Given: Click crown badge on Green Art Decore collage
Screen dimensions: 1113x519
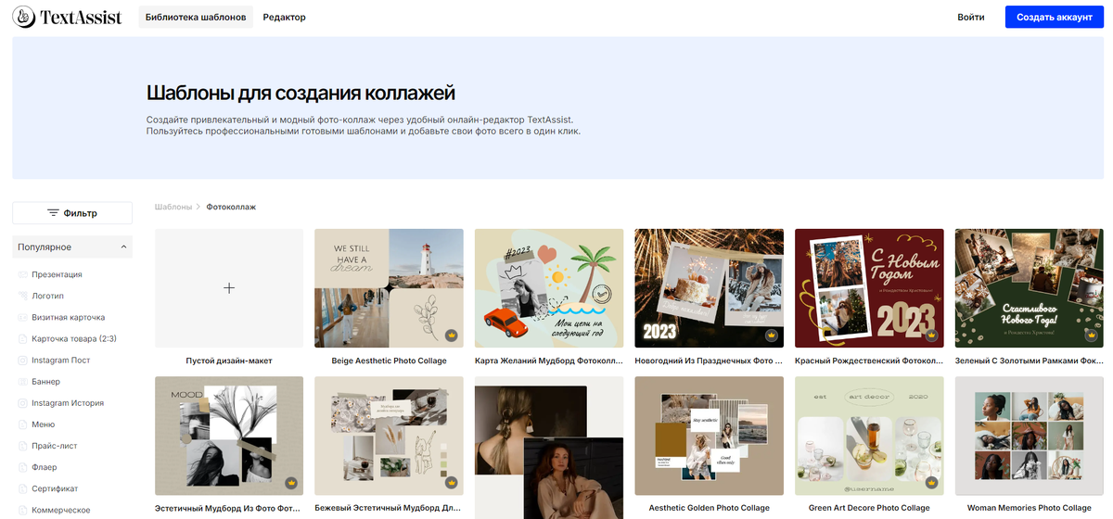Looking at the screenshot, I should (x=931, y=482).
